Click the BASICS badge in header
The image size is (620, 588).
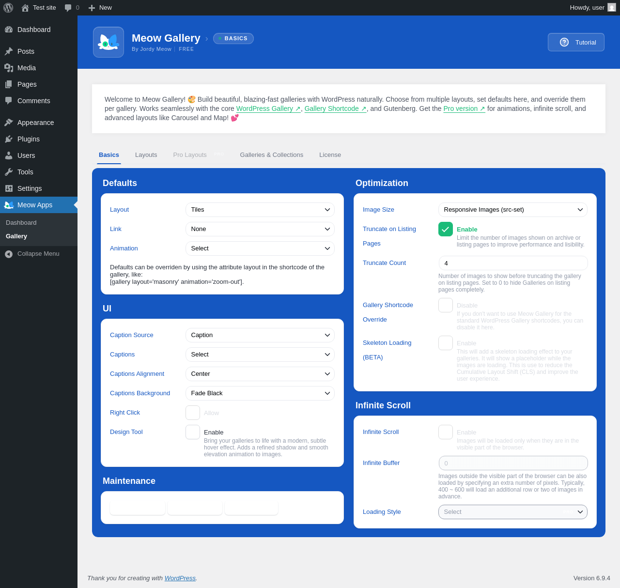click(233, 38)
